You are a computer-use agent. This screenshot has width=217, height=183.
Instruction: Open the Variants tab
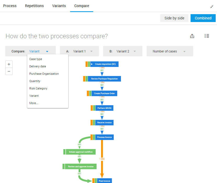click(59, 6)
